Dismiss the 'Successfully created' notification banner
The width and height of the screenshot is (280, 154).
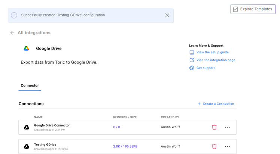(x=167, y=15)
